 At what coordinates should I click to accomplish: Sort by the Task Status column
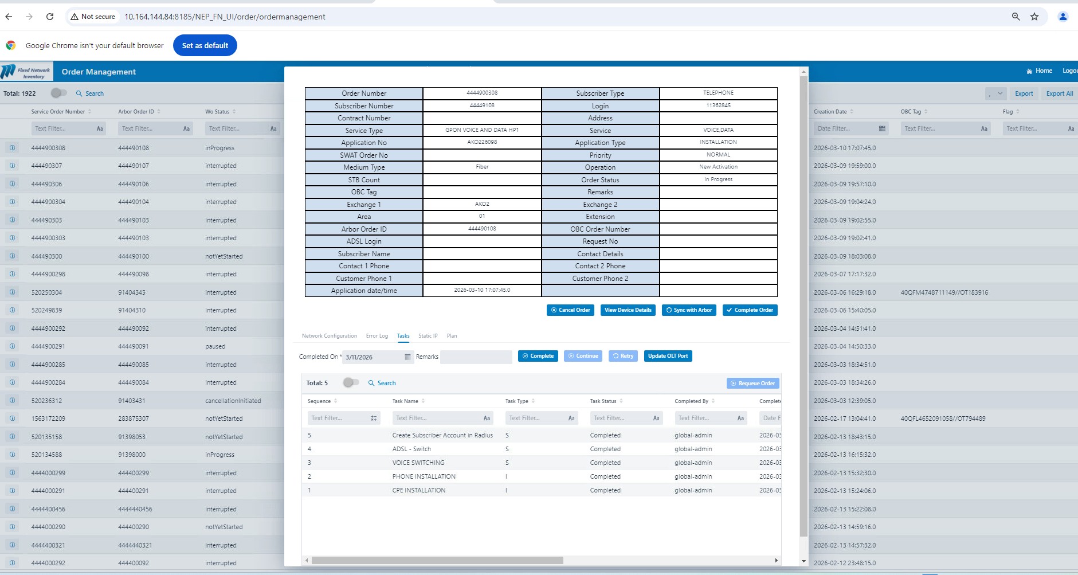(621, 401)
